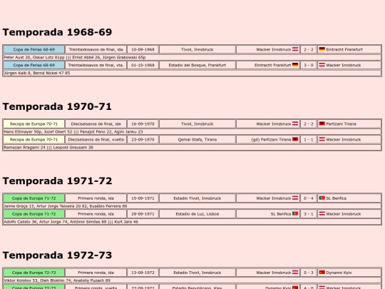Select Recopa de Europa 70-71 cell, 16-09-1970 row
This screenshot has width=385, height=289.
pos(34,124)
